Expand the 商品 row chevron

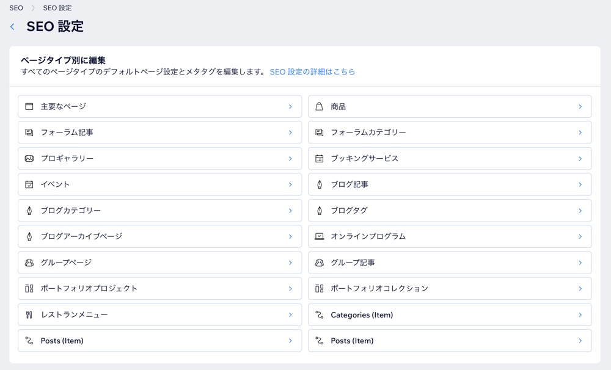click(x=580, y=106)
